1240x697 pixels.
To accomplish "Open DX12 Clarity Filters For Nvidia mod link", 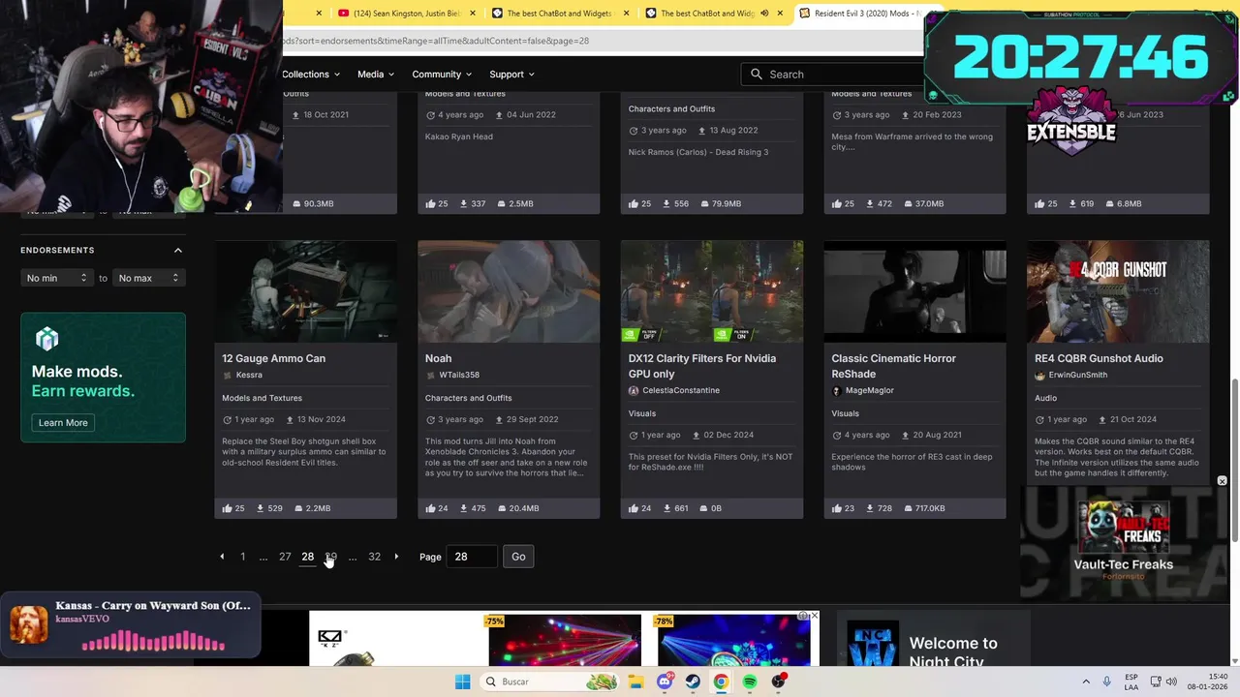I will click(702, 366).
